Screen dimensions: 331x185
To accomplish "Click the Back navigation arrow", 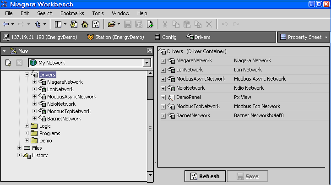I will [x=6, y=24].
